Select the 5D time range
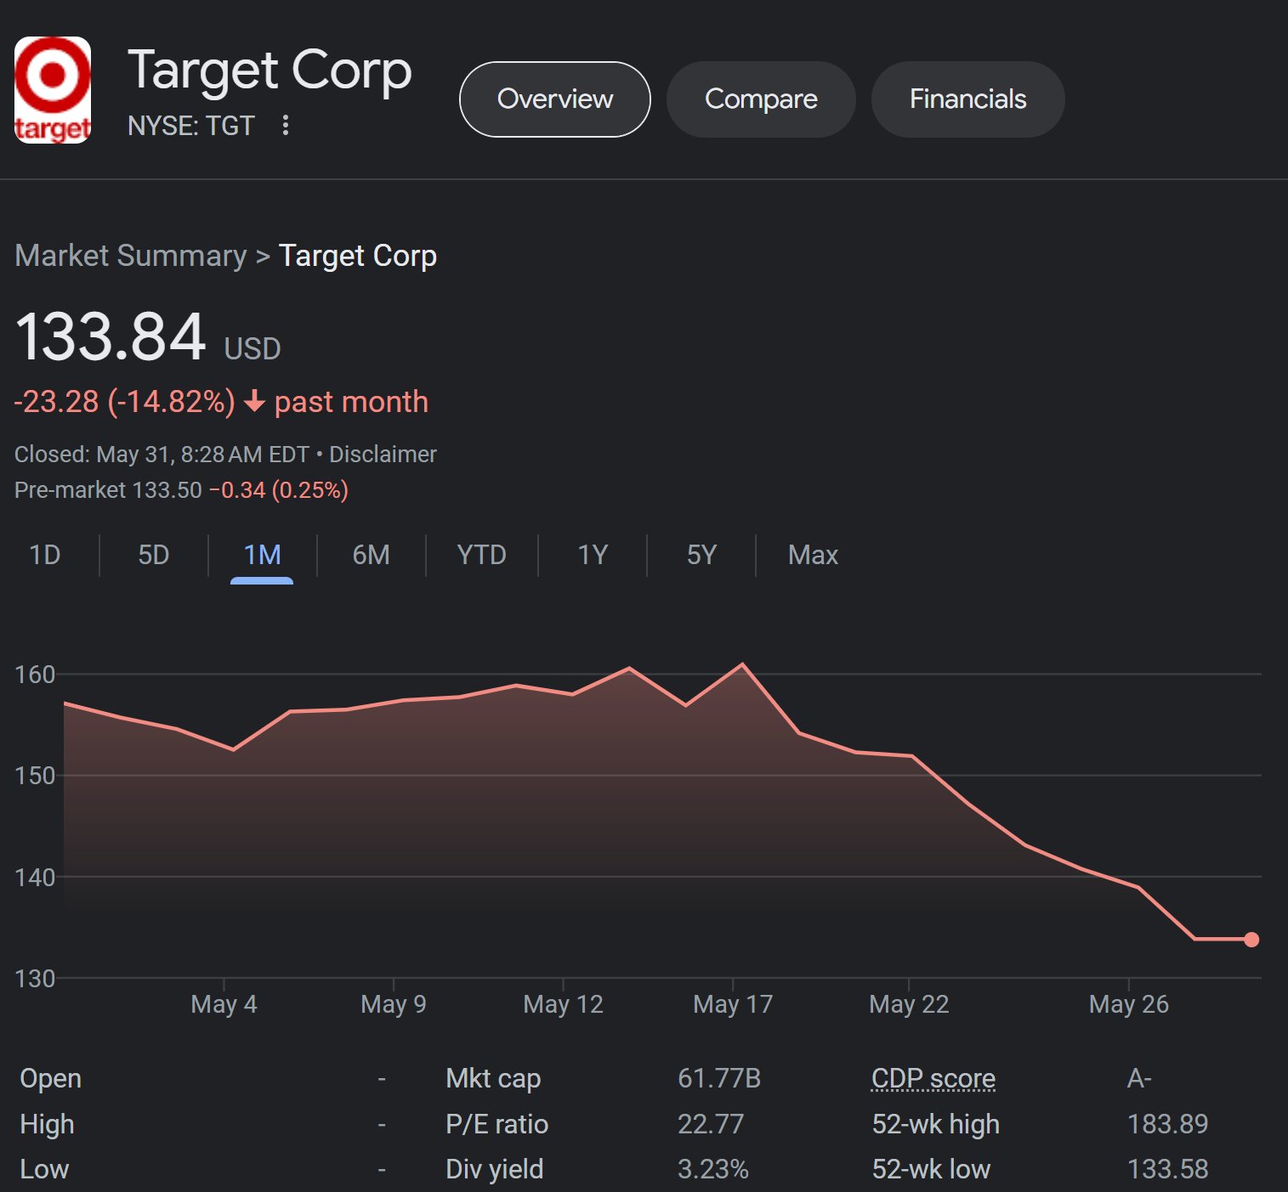 coord(154,555)
